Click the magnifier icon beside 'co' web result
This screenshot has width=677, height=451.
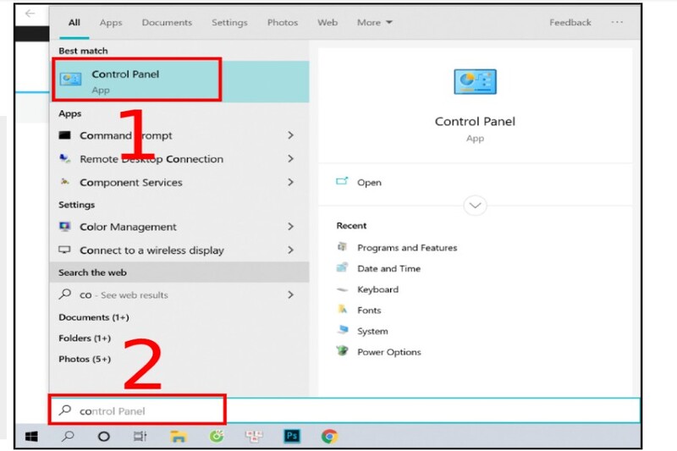click(65, 294)
